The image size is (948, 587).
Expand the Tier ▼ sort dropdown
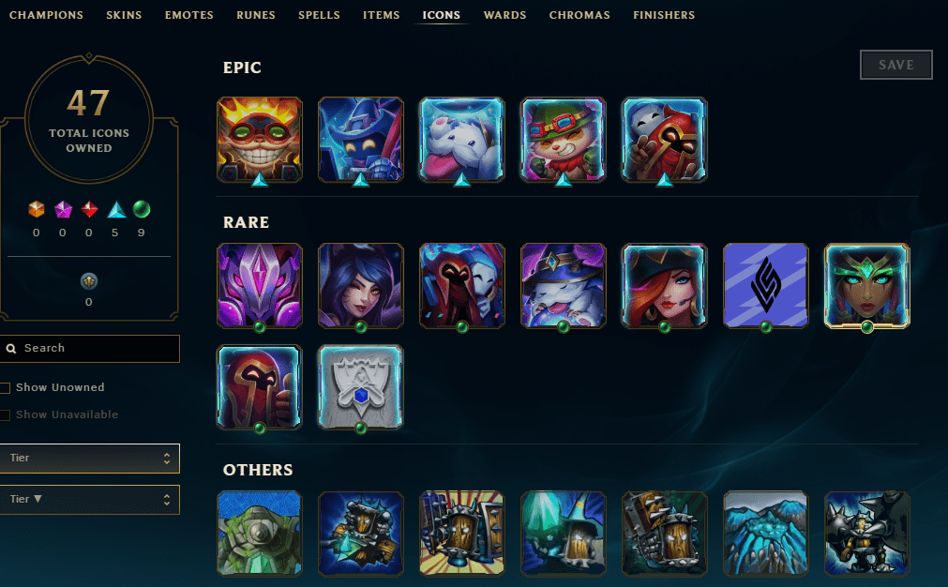click(89, 500)
